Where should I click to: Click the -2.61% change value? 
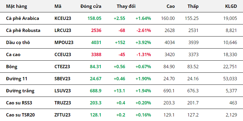point(143,30)
